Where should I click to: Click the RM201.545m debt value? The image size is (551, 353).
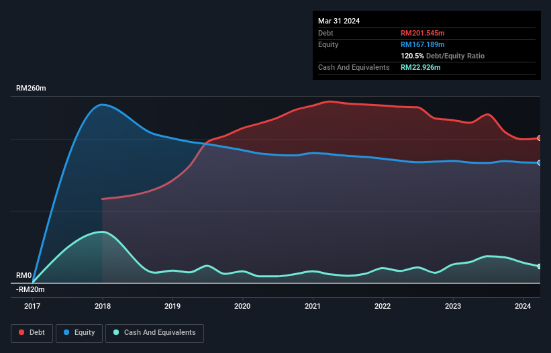422,33
